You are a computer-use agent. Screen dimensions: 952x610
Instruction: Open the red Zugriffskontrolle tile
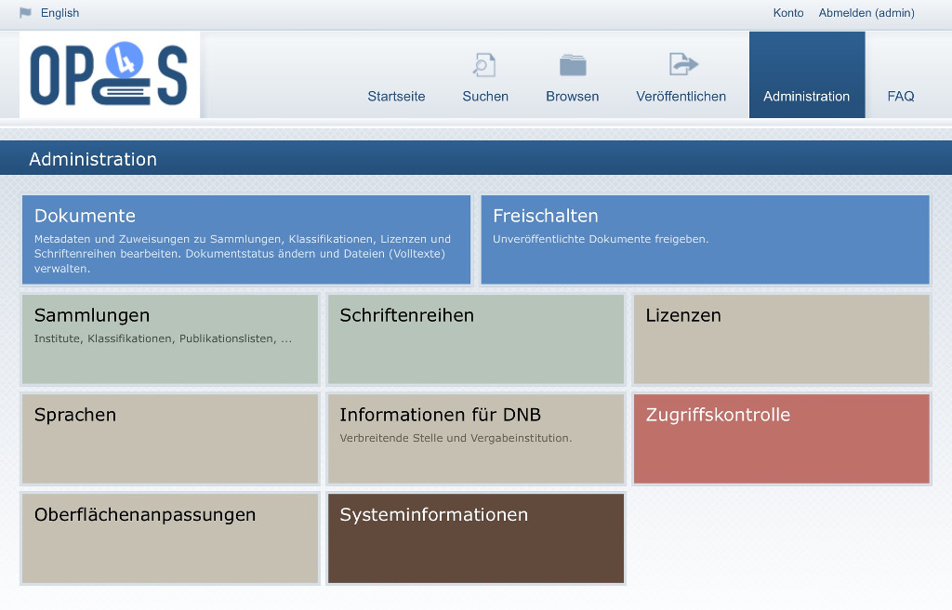pos(782,439)
